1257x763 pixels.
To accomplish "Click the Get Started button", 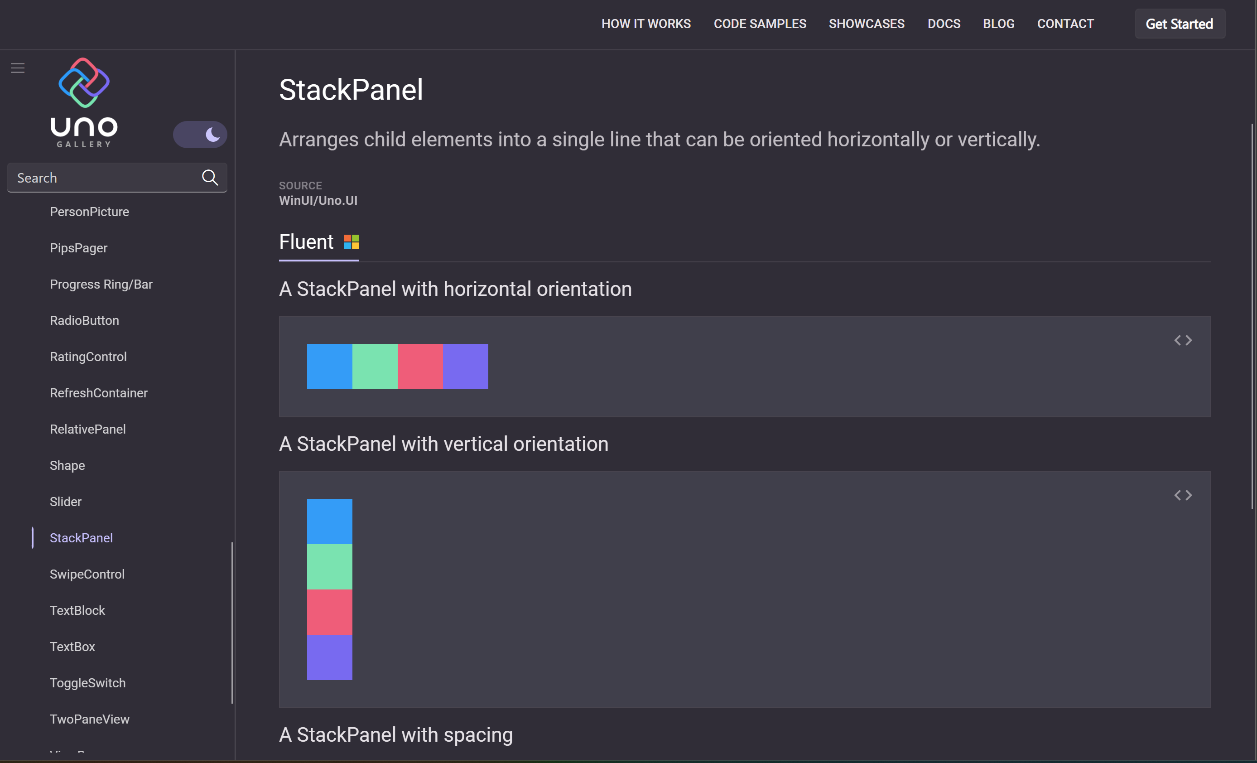I will point(1180,24).
